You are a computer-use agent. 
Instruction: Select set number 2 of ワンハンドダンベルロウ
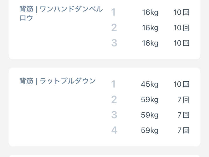point(114,28)
